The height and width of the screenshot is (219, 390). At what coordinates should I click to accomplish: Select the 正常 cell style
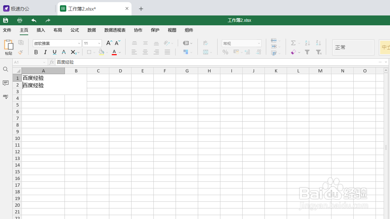[353, 47]
